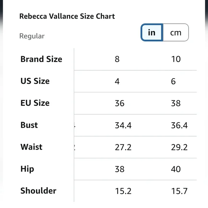Click the Bust row header

coord(29,125)
